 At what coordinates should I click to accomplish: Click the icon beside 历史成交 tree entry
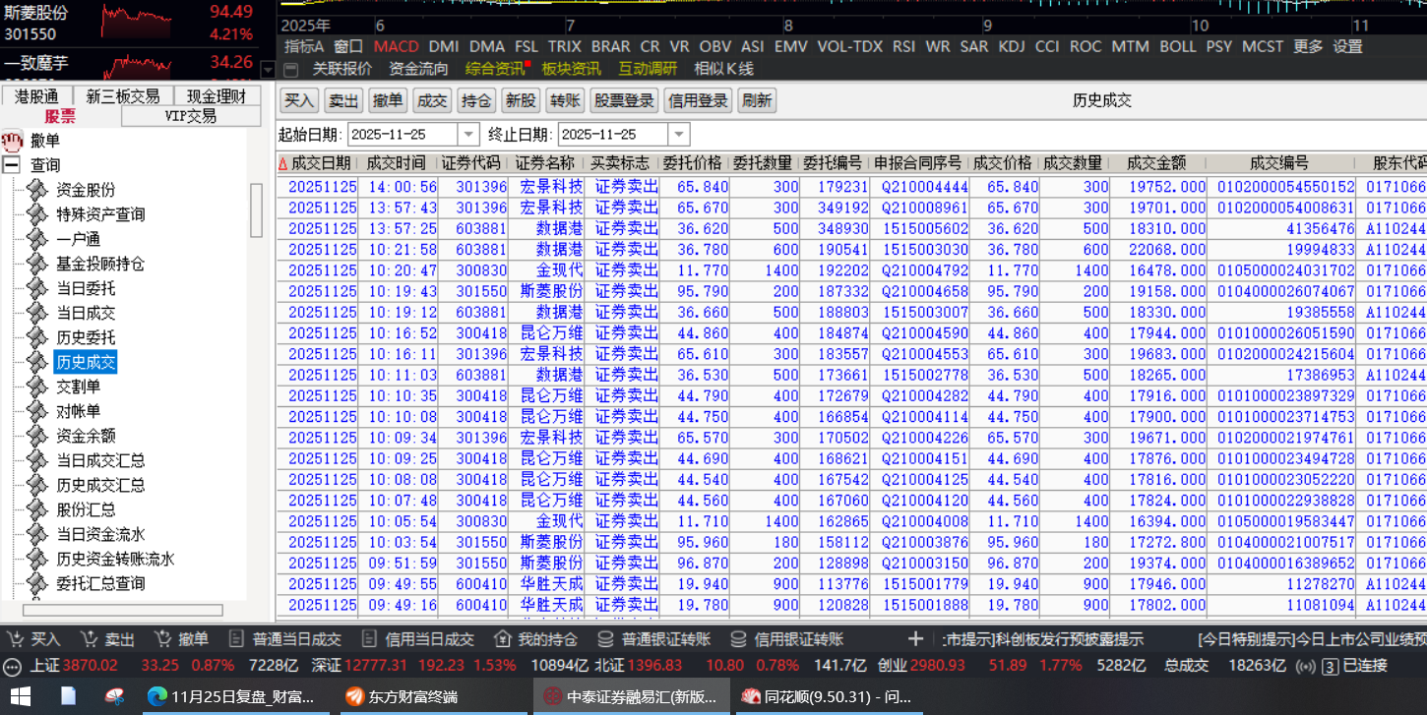click(x=37, y=362)
